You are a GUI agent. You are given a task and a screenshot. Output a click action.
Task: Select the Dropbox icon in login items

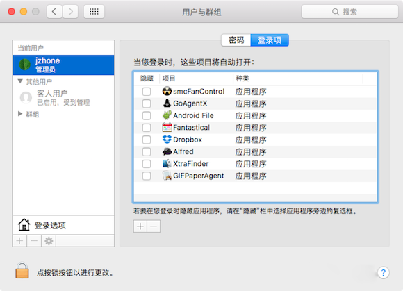tap(167, 140)
